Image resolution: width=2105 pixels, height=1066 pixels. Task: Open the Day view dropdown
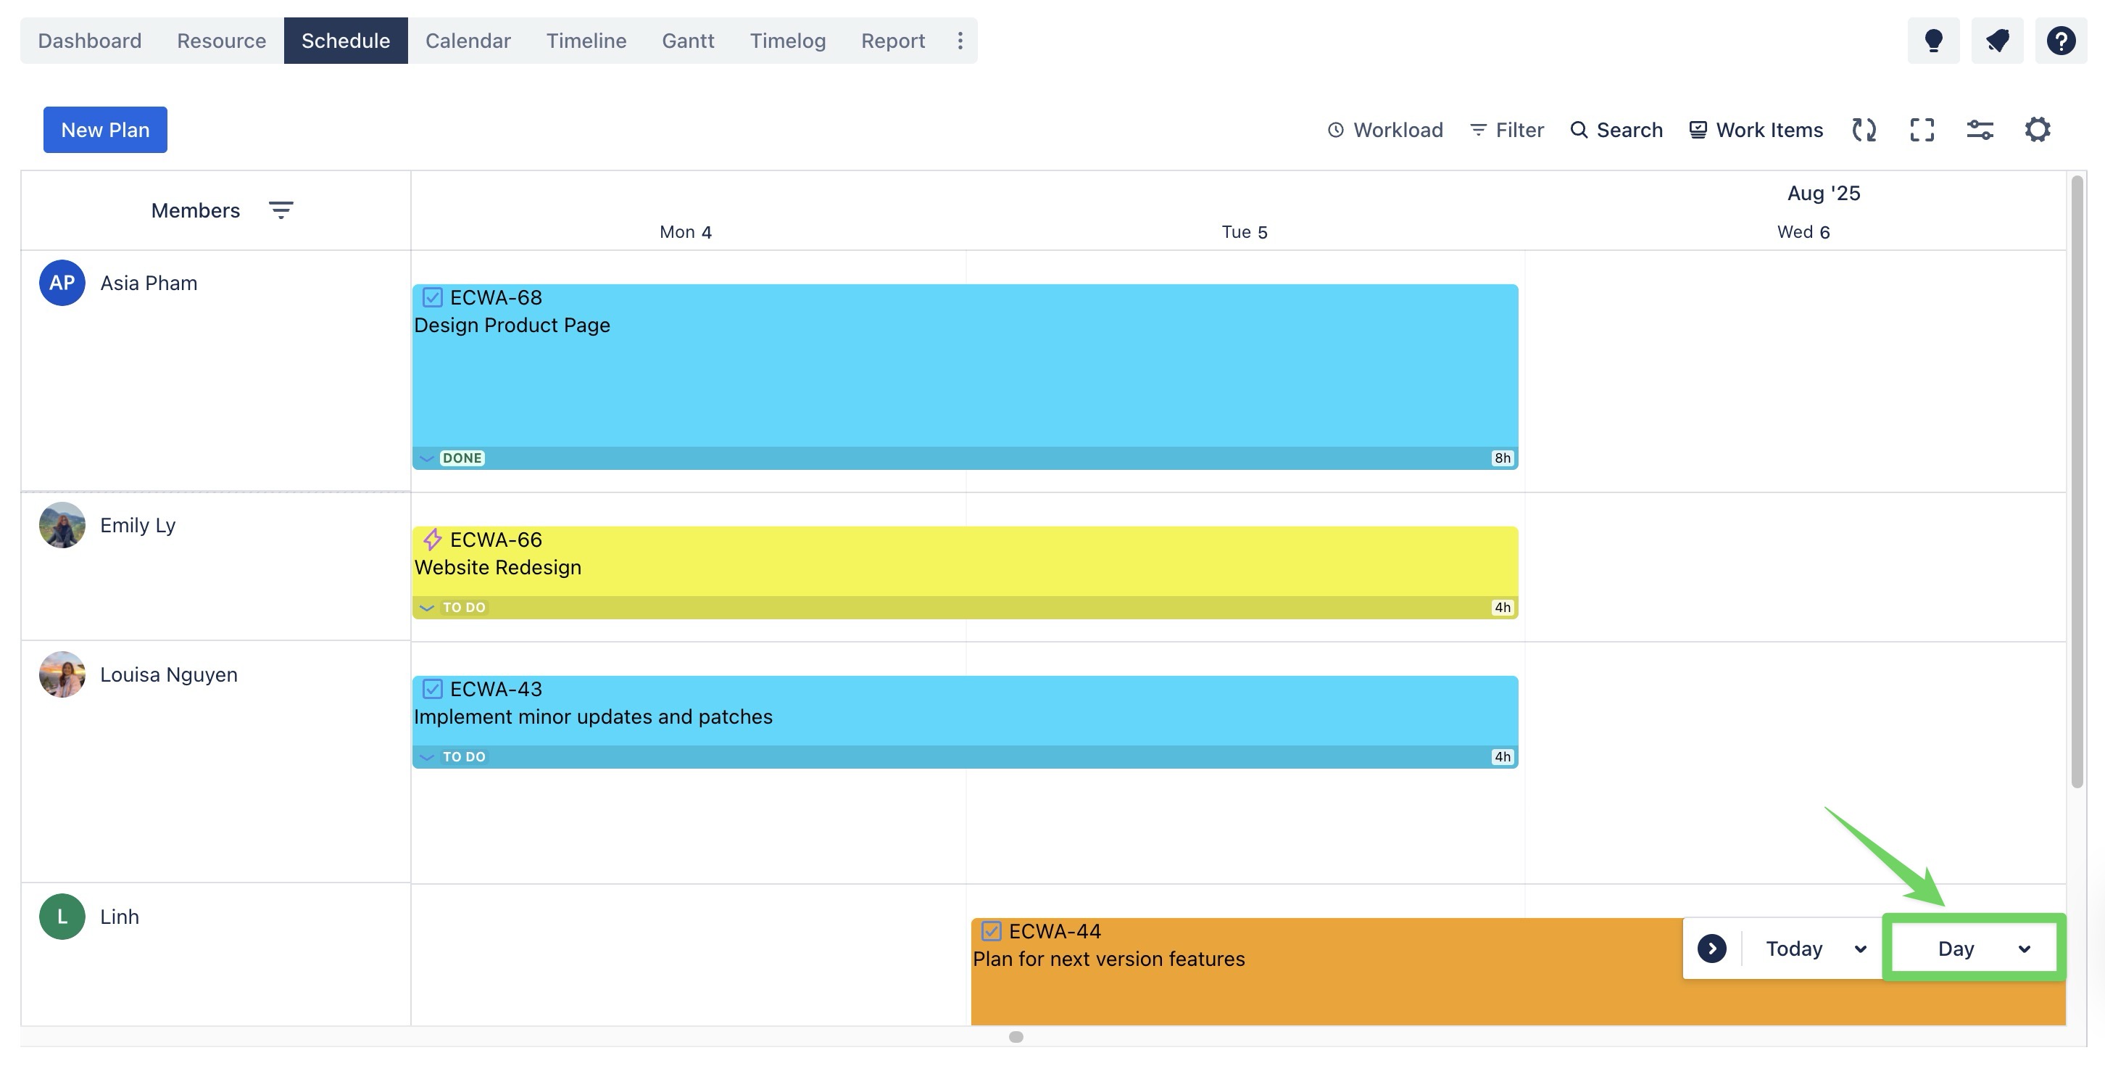[1973, 949]
